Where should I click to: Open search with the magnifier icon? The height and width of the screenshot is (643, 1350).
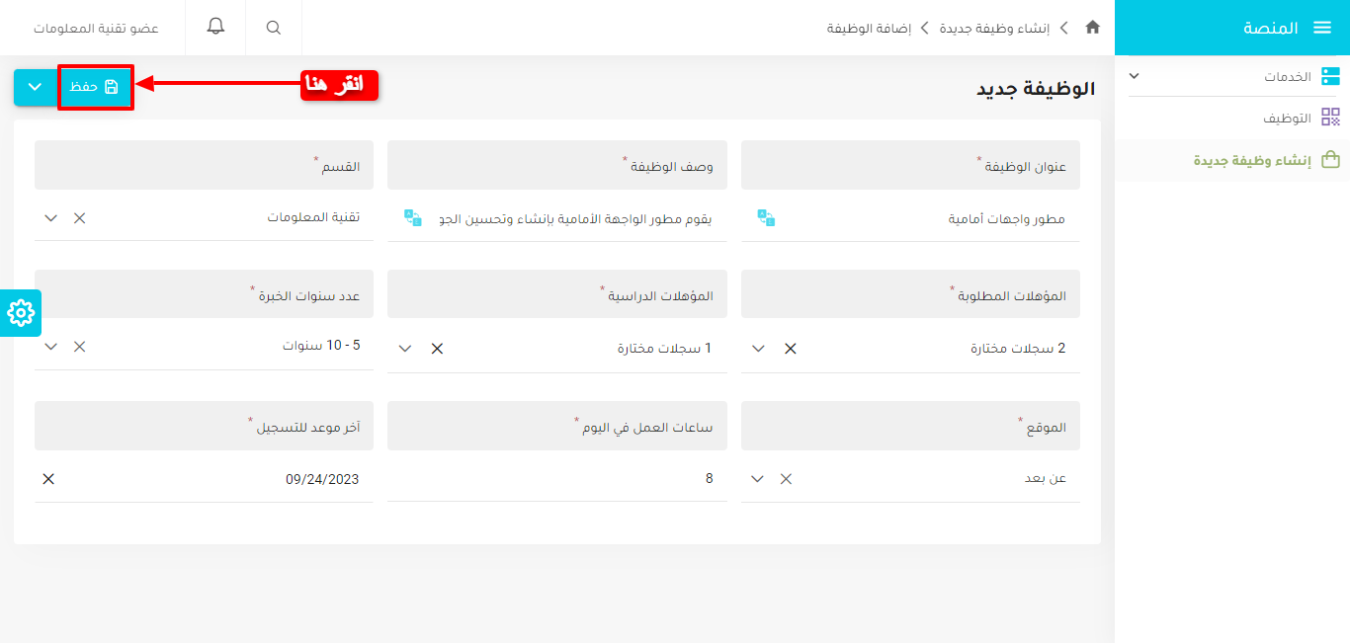274,28
